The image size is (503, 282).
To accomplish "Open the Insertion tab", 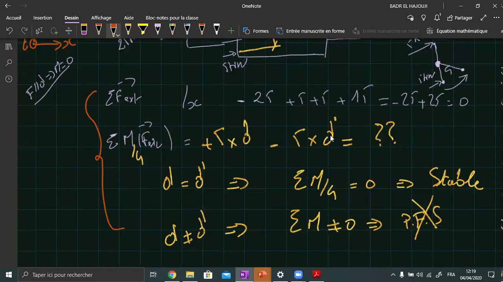I will pos(42,18).
